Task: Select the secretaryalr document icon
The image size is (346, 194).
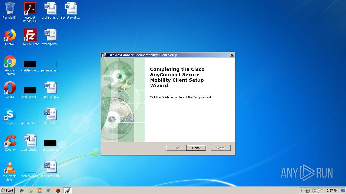Action: (71, 11)
